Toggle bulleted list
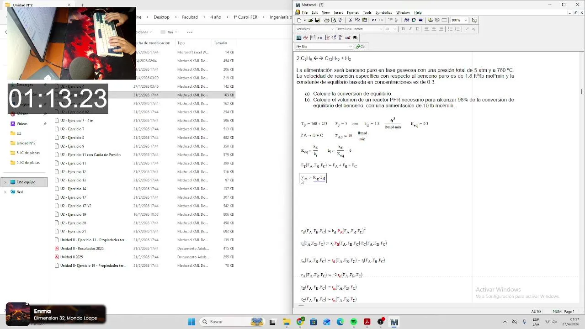The image size is (585, 329). pos(450,29)
